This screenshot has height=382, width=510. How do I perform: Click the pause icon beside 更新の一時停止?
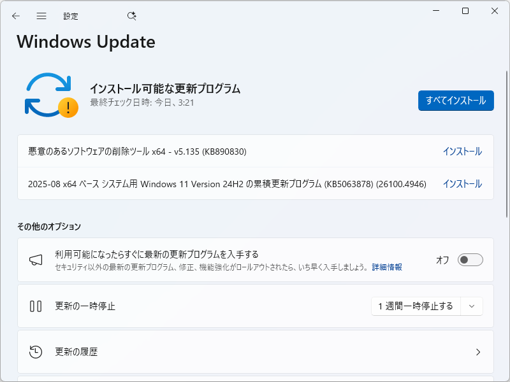point(36,306)
